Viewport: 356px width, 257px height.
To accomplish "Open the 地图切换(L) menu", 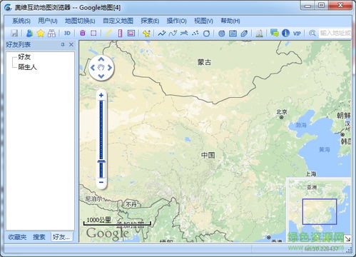I will click(x=80, y=21).
